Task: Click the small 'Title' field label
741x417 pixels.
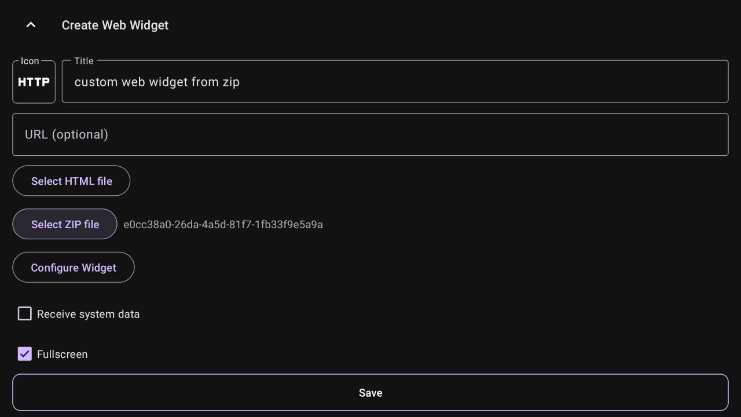Action: point(84,61)
